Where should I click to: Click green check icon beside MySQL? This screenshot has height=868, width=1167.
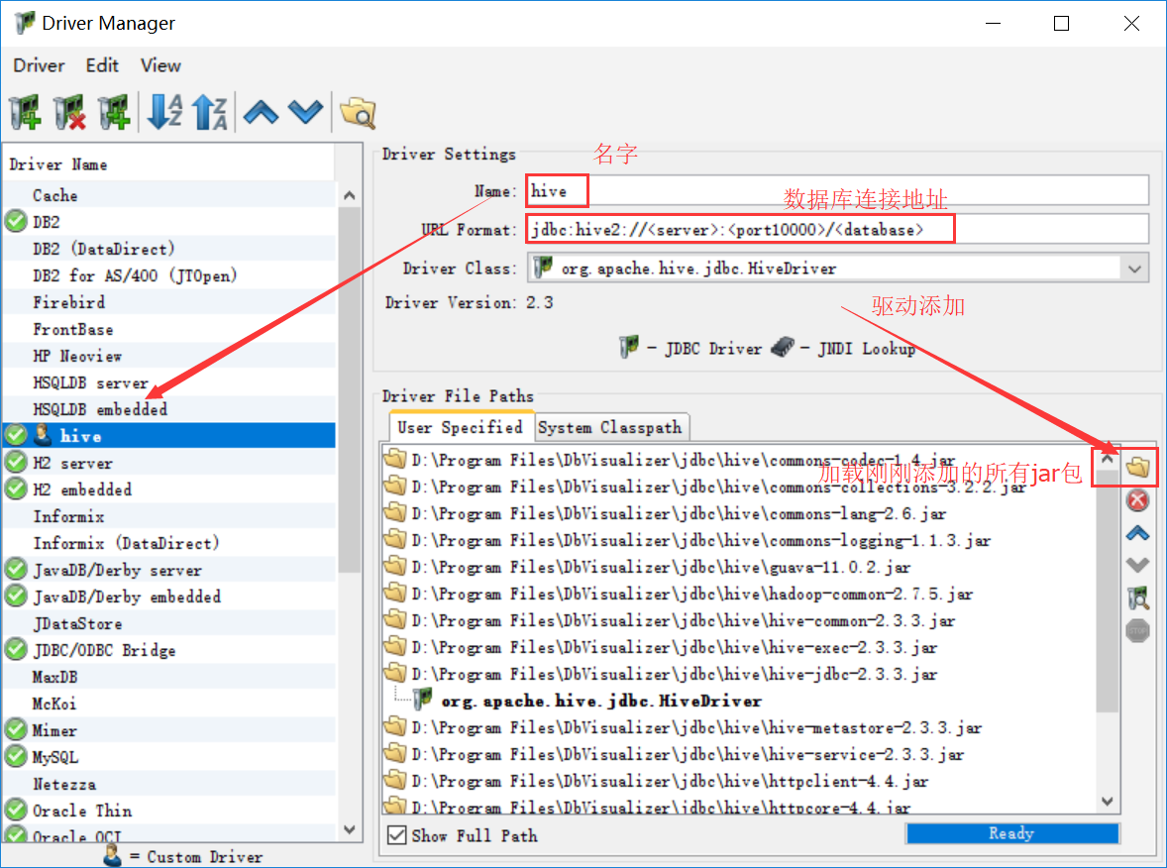pyautogui.click(x=16, y=756)
